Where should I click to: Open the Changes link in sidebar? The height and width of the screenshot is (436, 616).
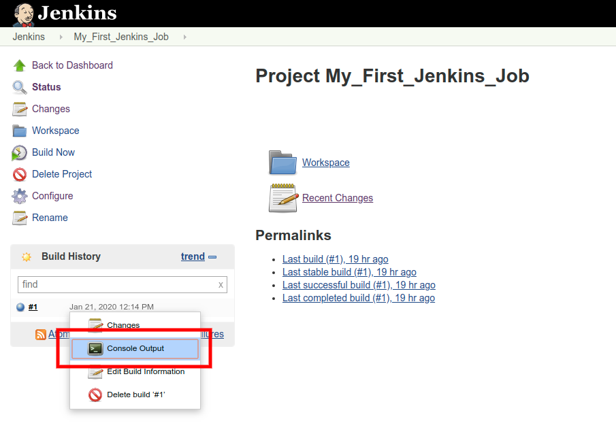51,109
